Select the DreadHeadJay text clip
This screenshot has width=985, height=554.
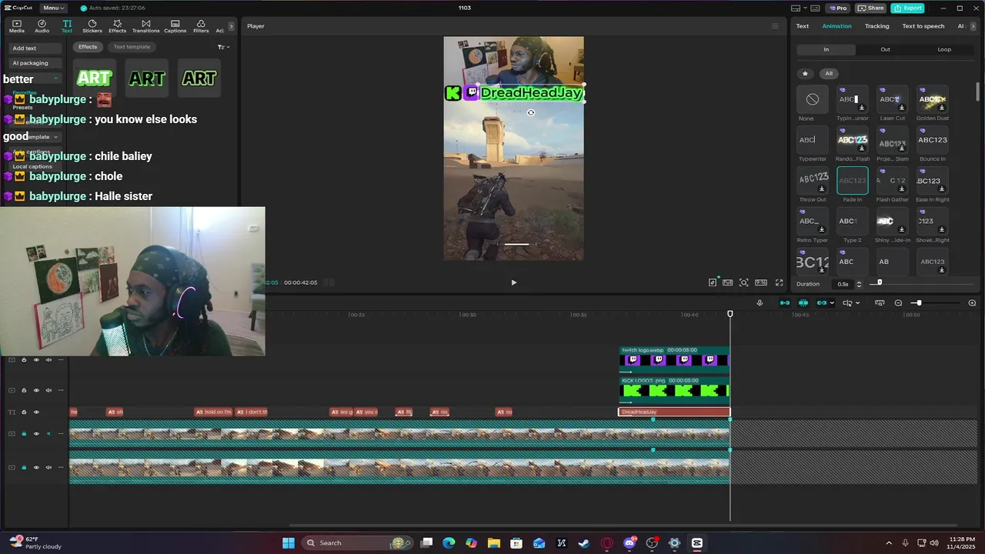(673, 412)
